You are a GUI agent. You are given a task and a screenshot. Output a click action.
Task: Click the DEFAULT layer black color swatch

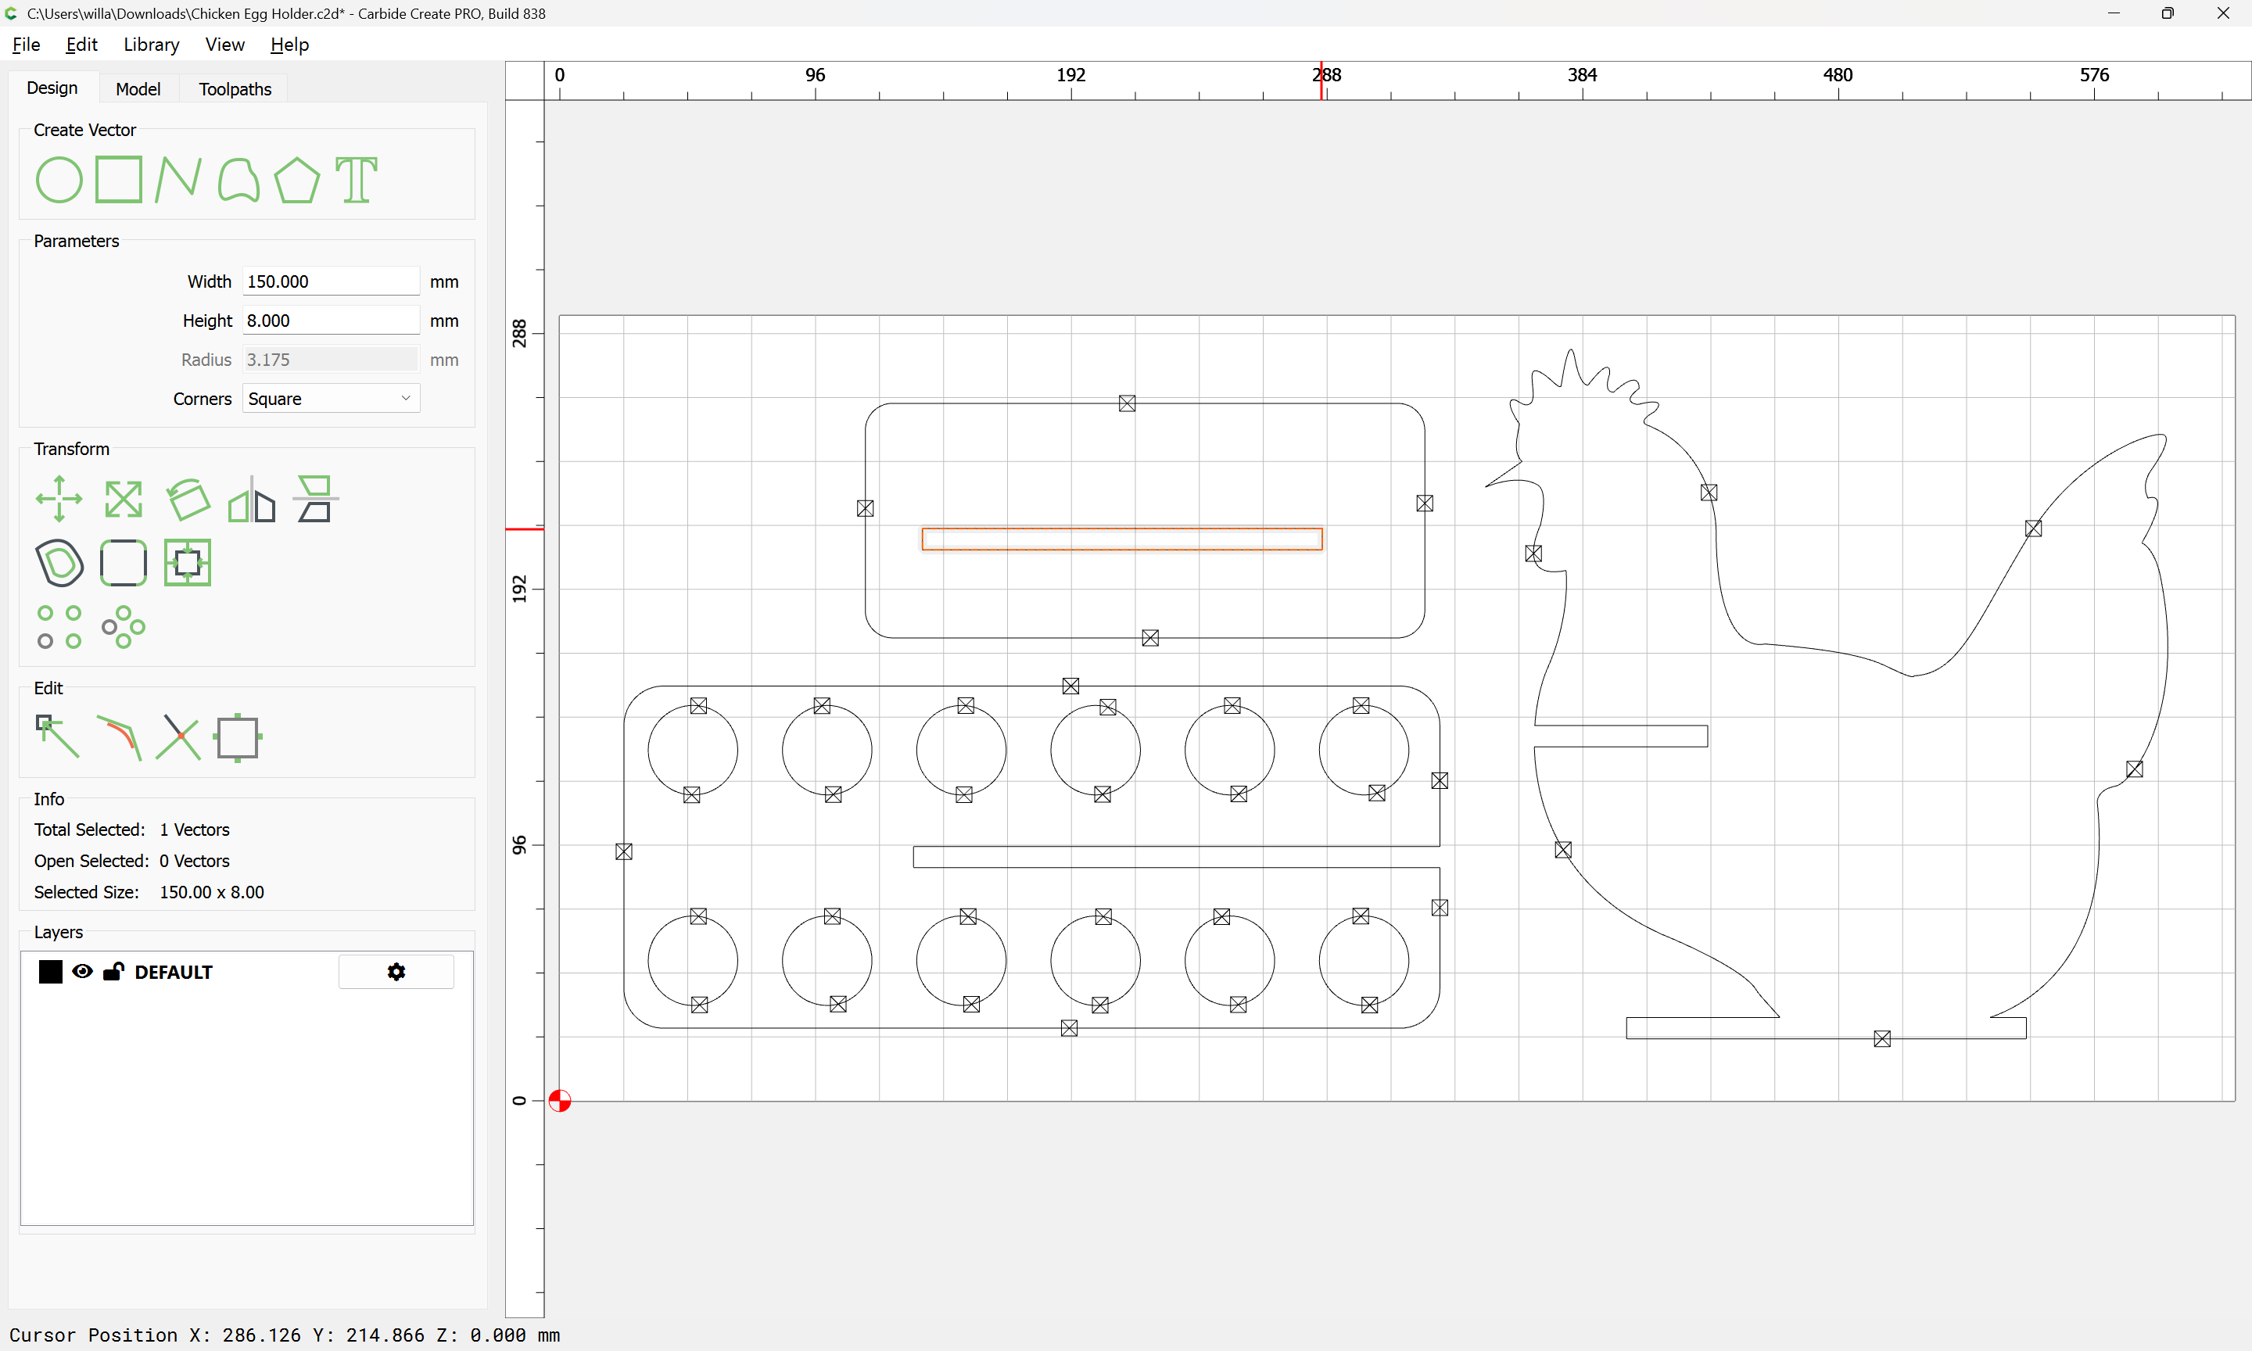click(51, 971)
